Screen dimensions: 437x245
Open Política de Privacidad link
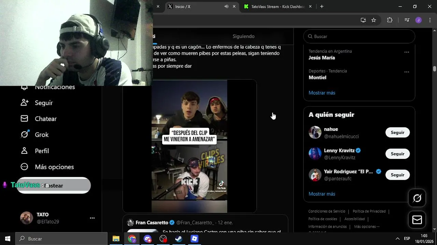369,211
